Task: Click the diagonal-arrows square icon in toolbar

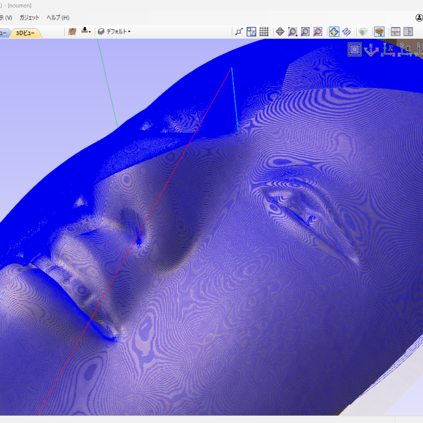Action: coord(239,32)
